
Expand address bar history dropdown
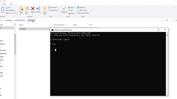(163, 20)
